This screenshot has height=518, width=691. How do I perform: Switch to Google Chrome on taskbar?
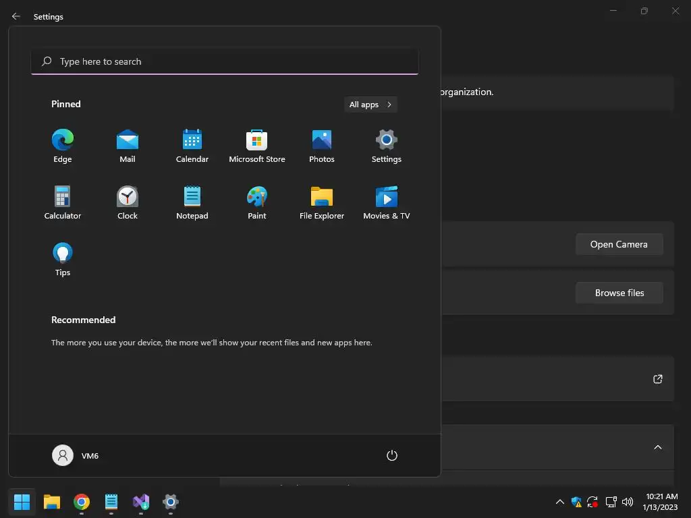click(x=82, y=502)
